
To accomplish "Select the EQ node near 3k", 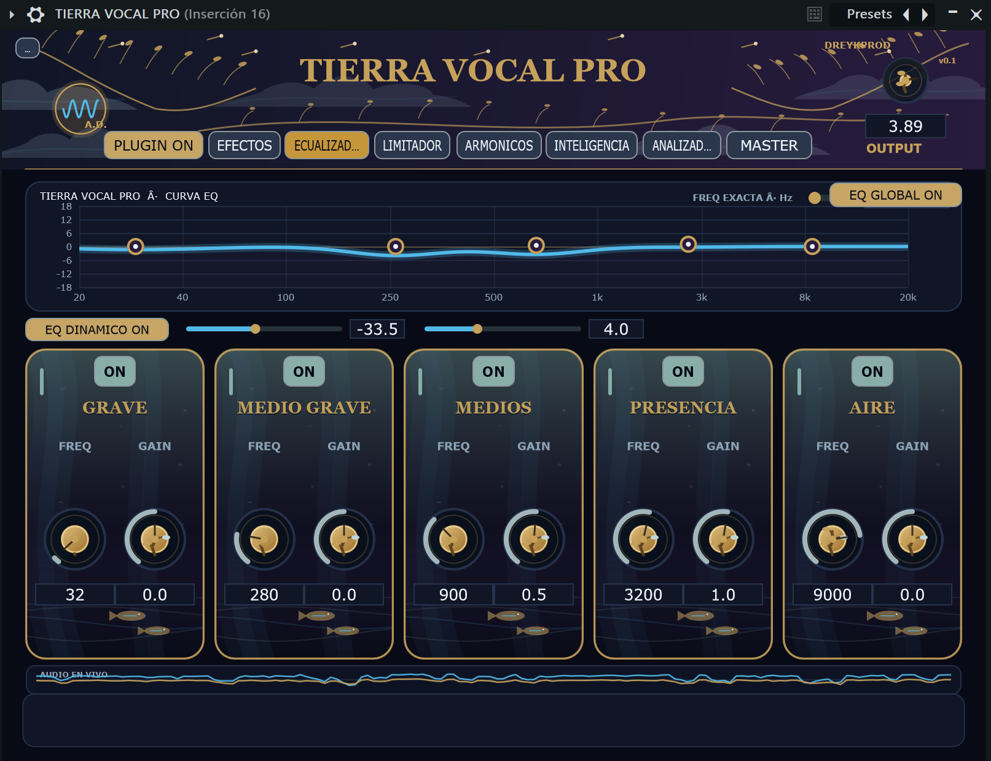I will [x=688, y=244].
